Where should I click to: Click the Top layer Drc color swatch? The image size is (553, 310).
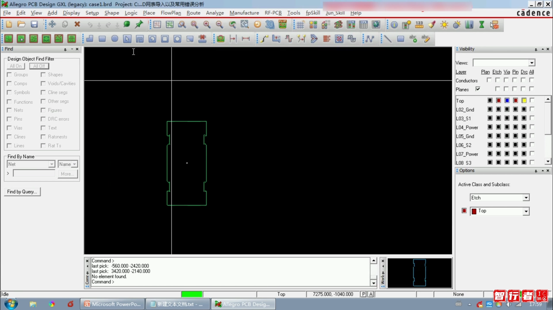pos(524,100)
